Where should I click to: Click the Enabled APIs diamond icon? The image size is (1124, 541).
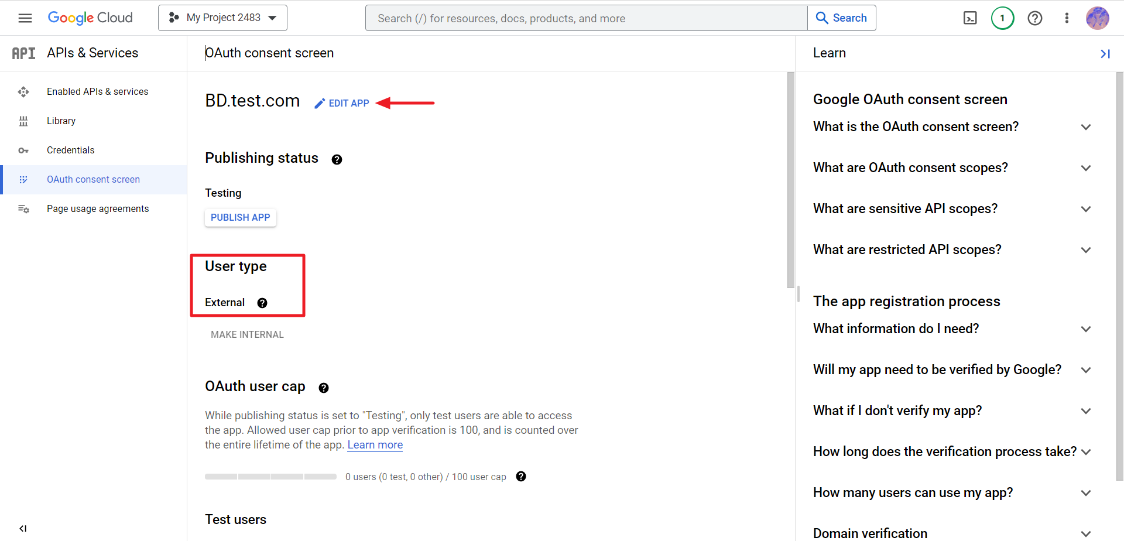(23, 92)
